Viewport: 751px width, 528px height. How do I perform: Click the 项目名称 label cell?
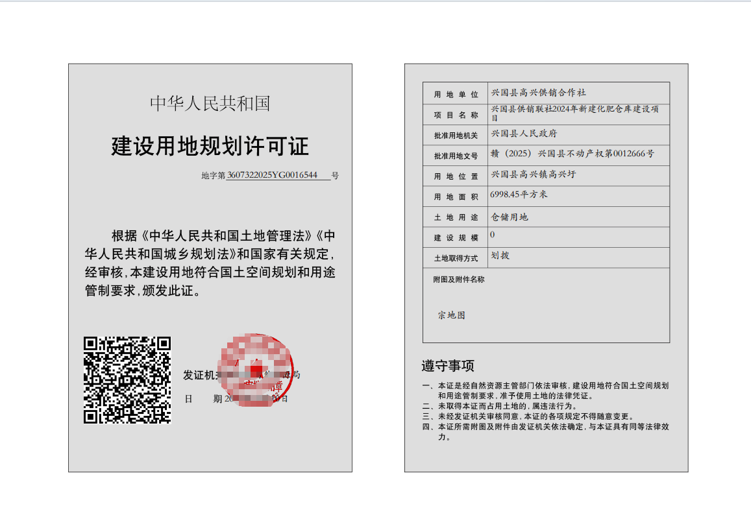(456, 115)
